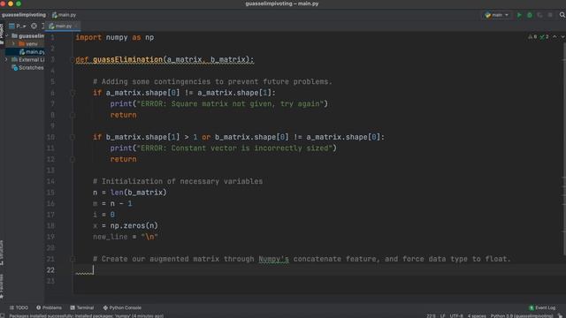This screenshot has height=318, width=566.
Task: Click the UTF-8 encoding status widget
Action: (456, 316)
